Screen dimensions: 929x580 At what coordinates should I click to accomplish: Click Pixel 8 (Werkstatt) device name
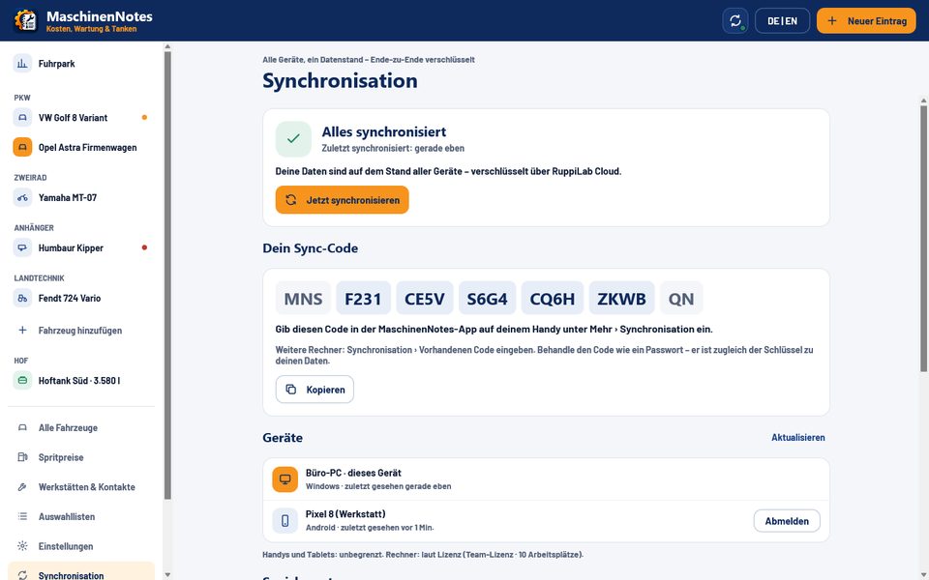click(x=345, y=513)
